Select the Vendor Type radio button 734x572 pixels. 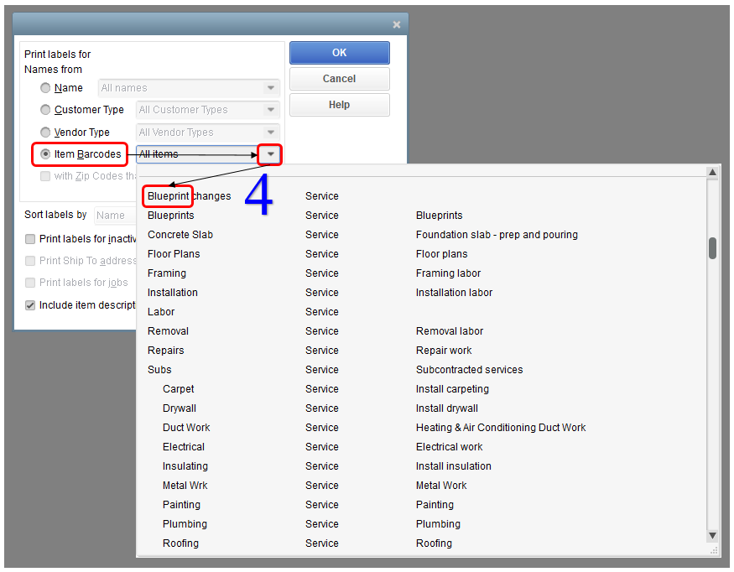pyautogui.click(x=45, y=132)
